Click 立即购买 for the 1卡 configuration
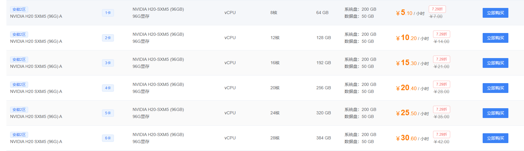This screenshot has height=151, width=524. pos(495,13)
